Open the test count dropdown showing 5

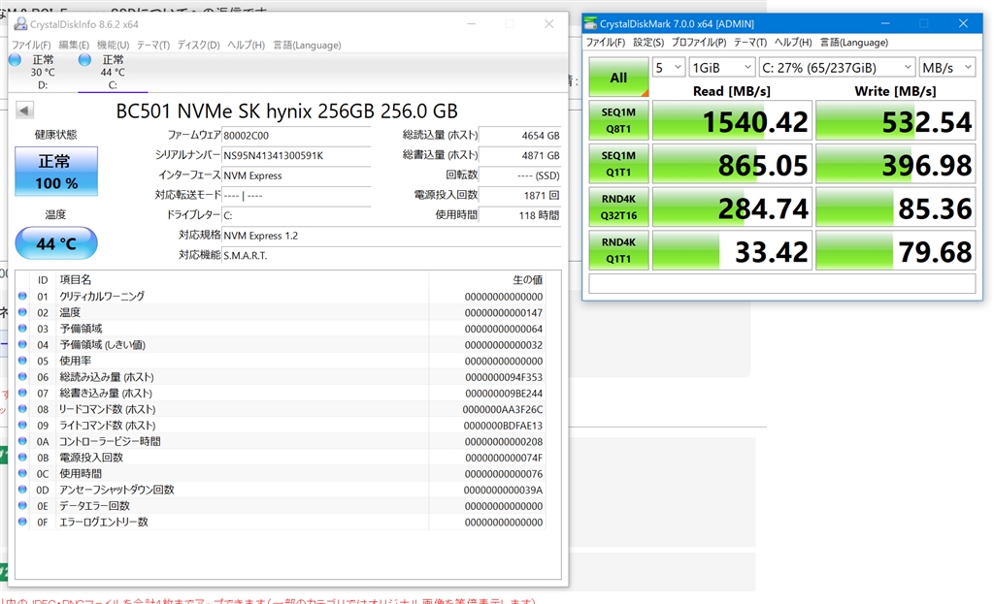click(669, 67)
